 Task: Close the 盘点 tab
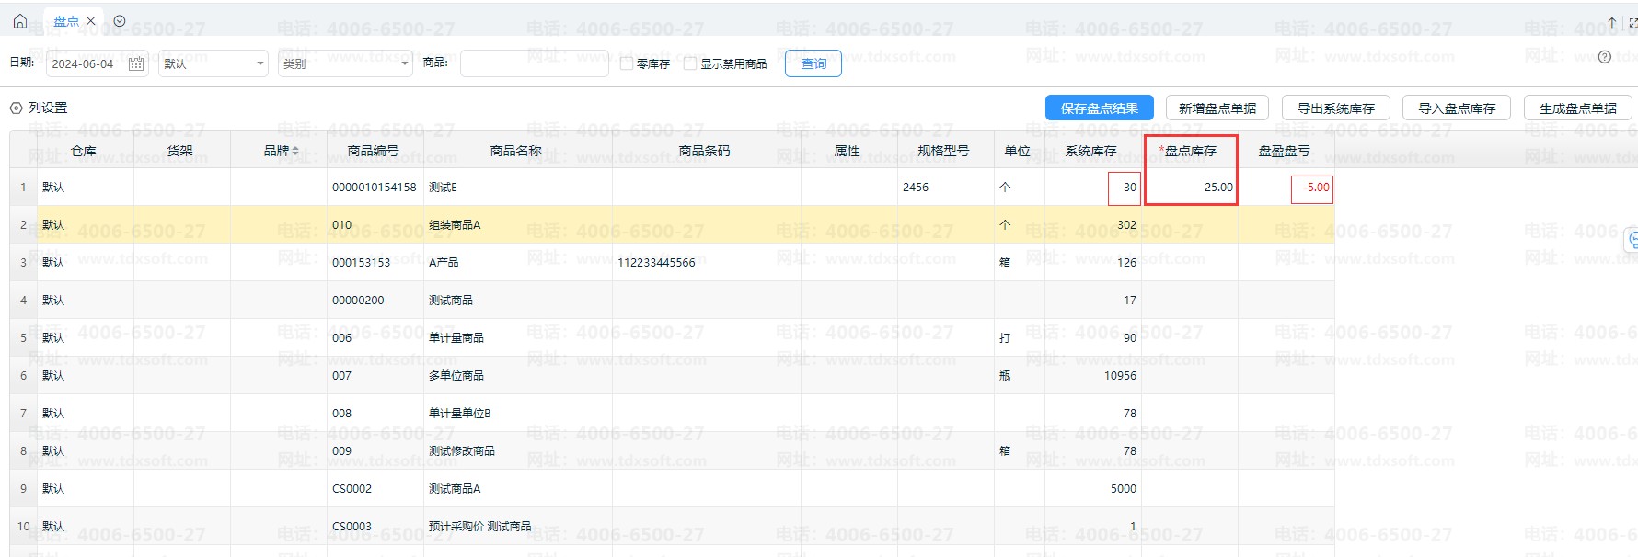[x=91, y=21]
